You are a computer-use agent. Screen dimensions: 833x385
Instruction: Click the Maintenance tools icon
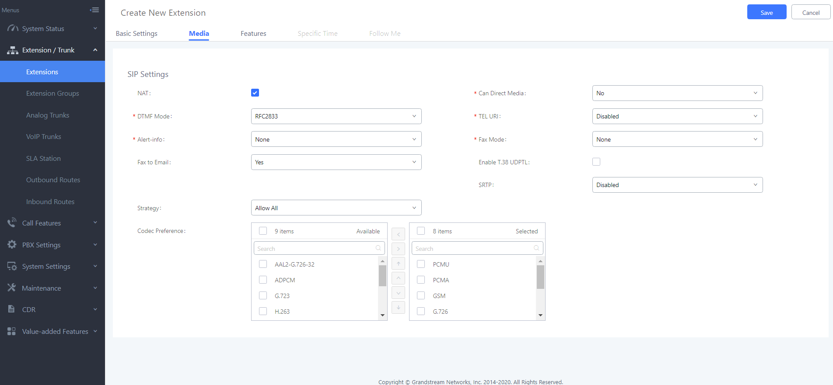(12, 288)
